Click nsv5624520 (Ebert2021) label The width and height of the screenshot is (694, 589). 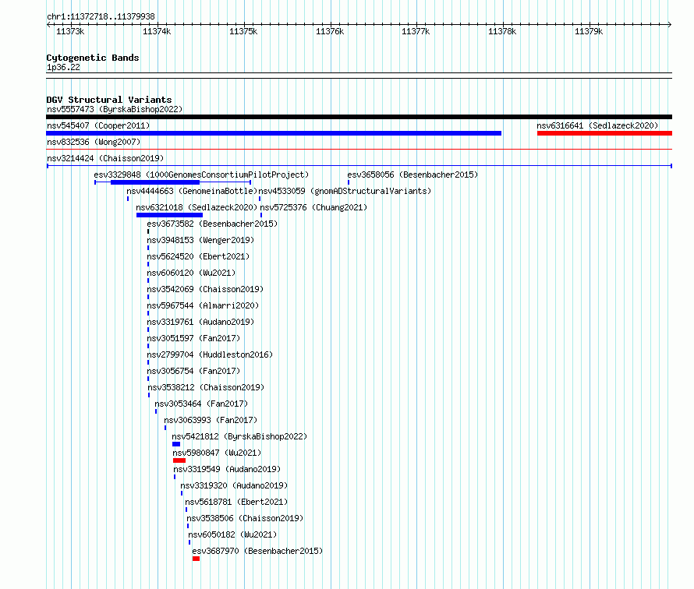(x=198, y=256)
